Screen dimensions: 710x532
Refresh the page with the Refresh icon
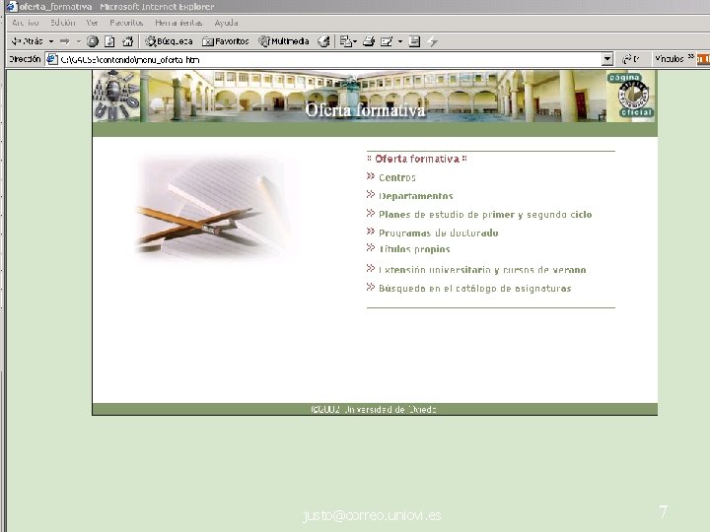coord(109,41)
